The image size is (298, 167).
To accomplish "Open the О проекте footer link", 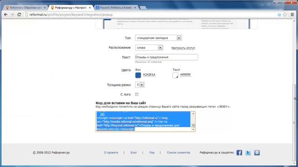I will [111, 153].
